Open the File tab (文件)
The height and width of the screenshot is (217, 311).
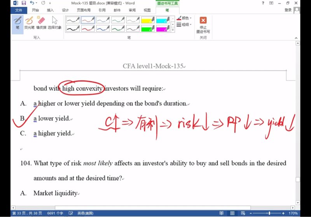19,10
